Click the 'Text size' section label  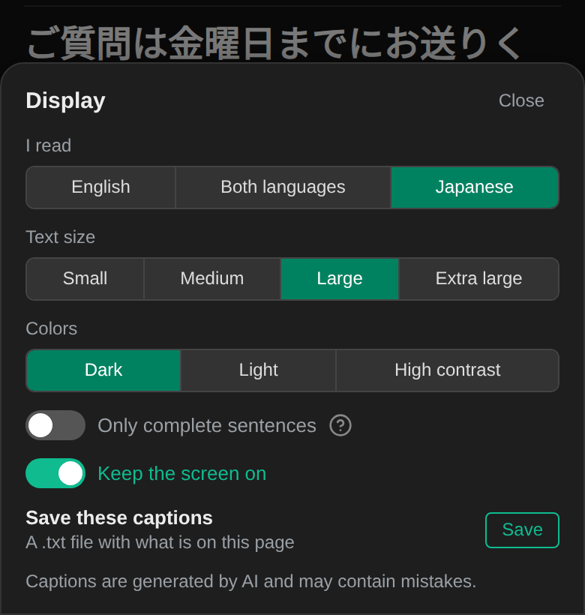click(61, 237)
